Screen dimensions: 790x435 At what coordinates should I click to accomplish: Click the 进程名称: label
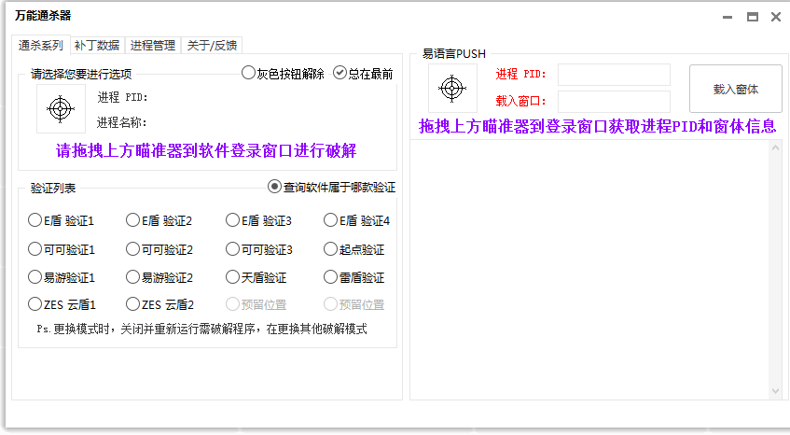pos(121,122)
